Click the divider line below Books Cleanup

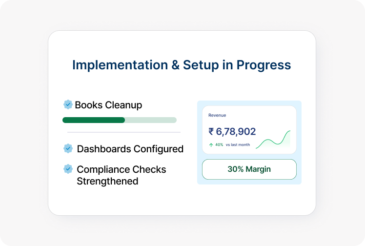(x=123, y=132)
